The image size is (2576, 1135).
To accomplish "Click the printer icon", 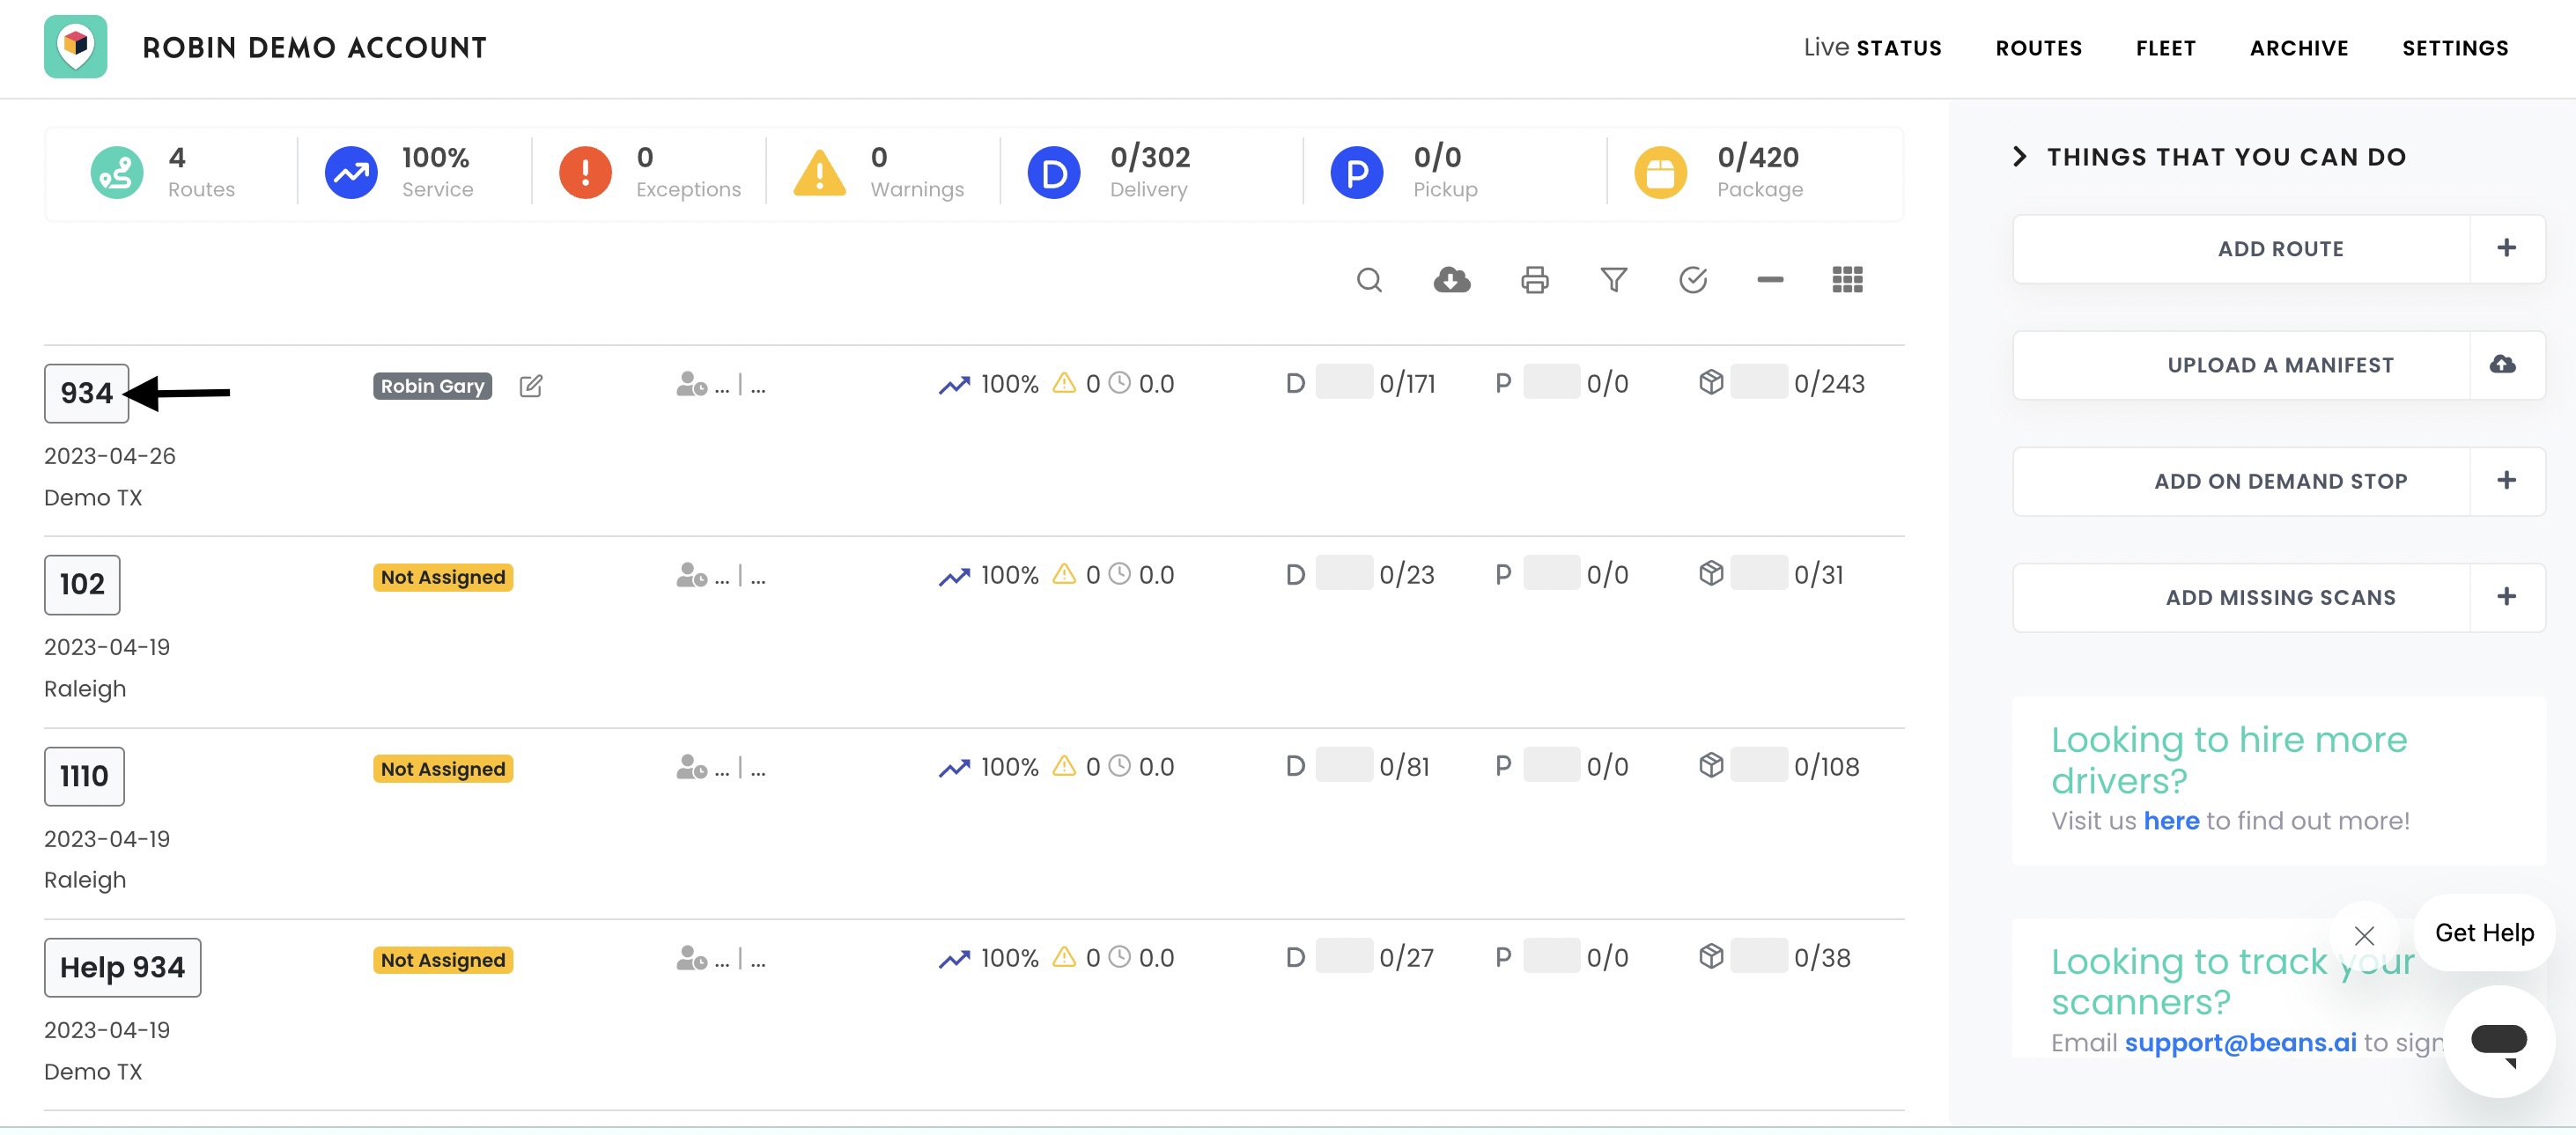I will pos(1534,280).
